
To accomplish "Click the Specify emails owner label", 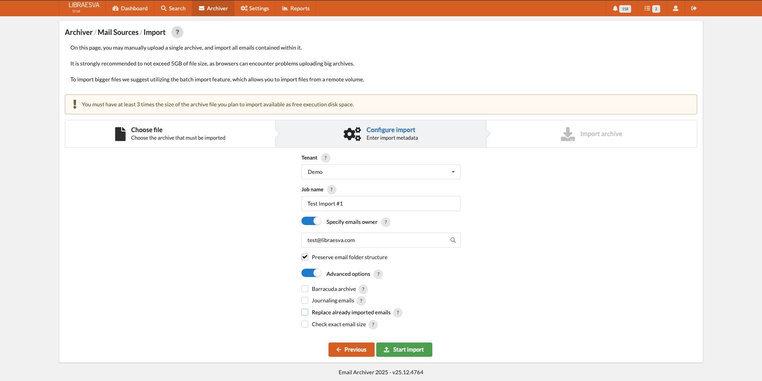I will click(x=352, y=222).
